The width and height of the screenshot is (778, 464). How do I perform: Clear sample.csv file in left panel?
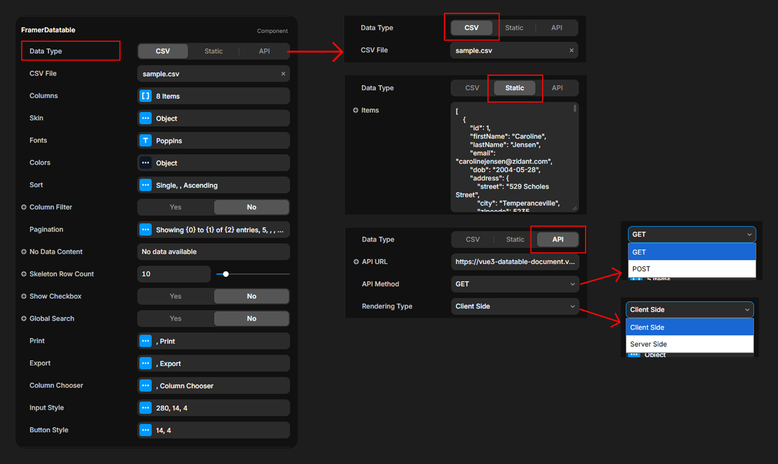pos(283,74)
